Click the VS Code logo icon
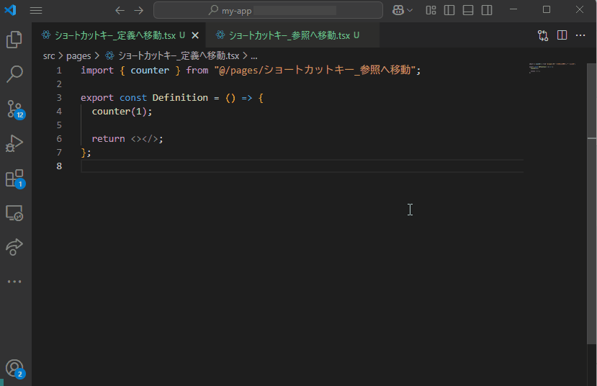 (x=10, y=10)
